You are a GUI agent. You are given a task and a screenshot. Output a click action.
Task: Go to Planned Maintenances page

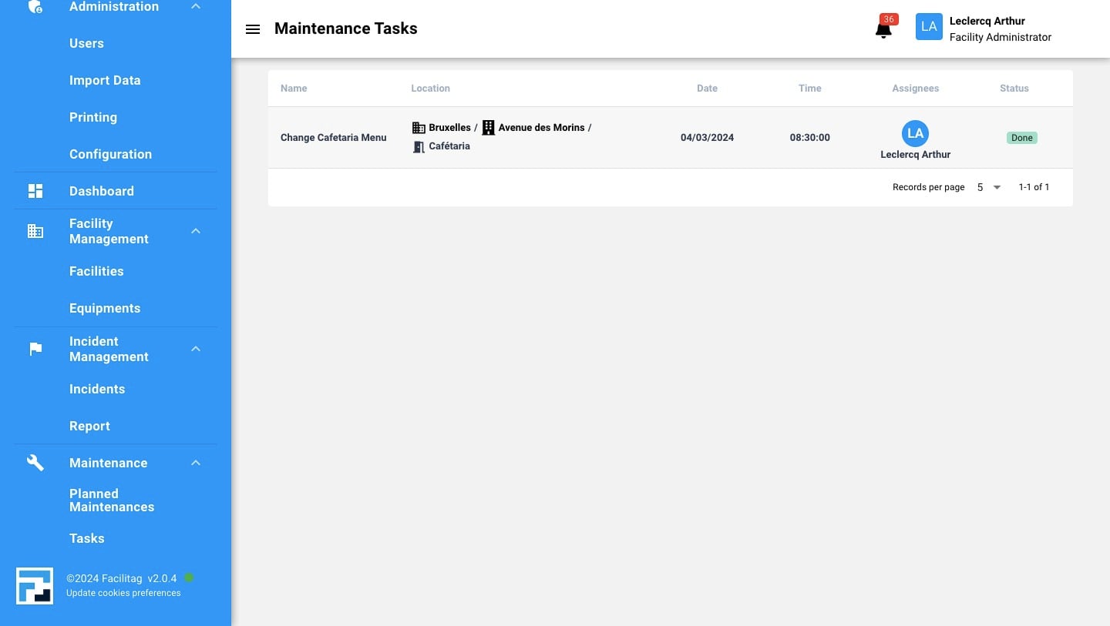[x=112, y=500]
